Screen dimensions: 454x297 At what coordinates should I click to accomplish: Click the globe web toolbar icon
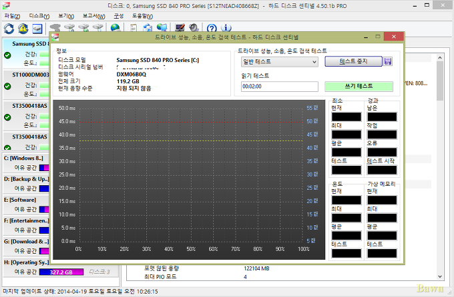[x=116, y=28]
